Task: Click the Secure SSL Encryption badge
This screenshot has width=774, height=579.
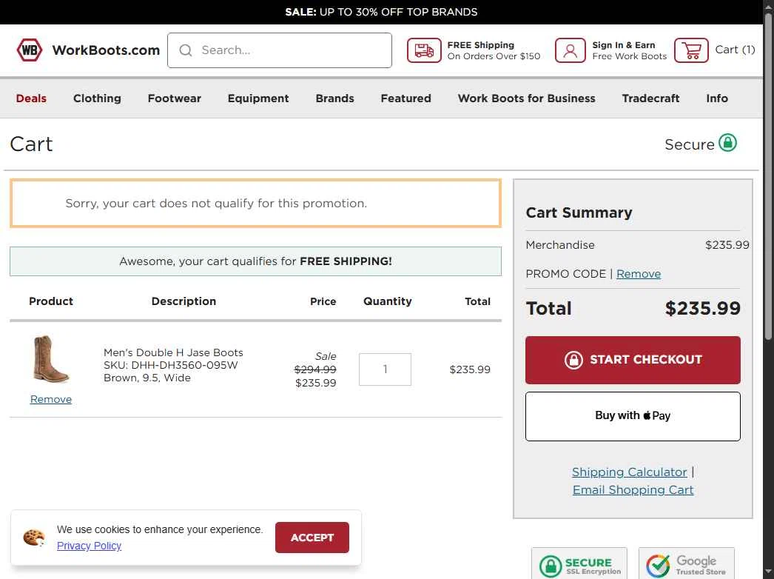Action: pos(579,563)
